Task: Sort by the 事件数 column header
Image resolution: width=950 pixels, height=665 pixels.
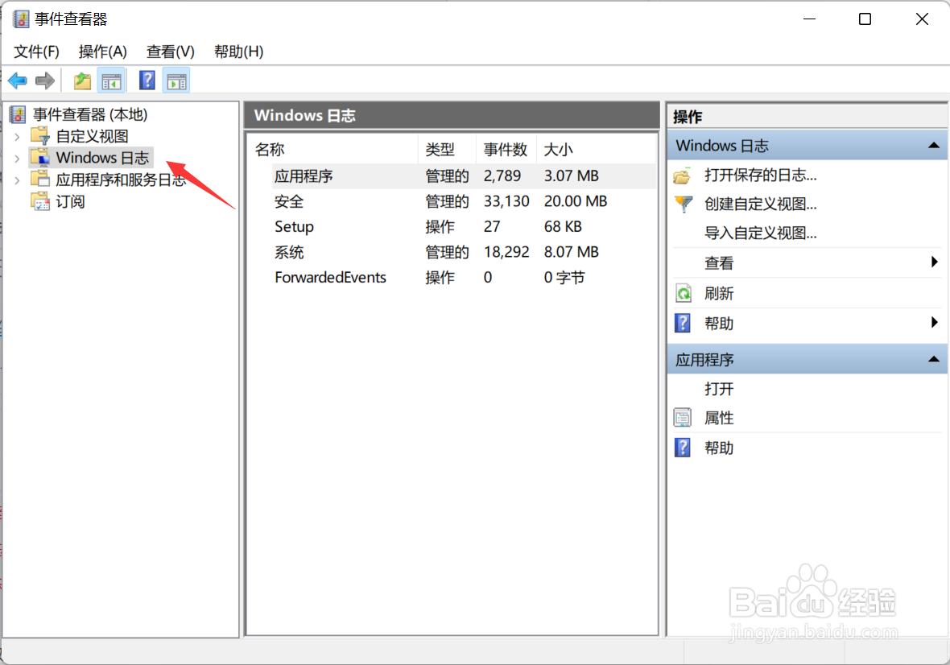Action: tap(506, 150)
